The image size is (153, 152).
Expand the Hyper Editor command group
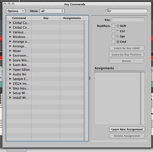10,69
